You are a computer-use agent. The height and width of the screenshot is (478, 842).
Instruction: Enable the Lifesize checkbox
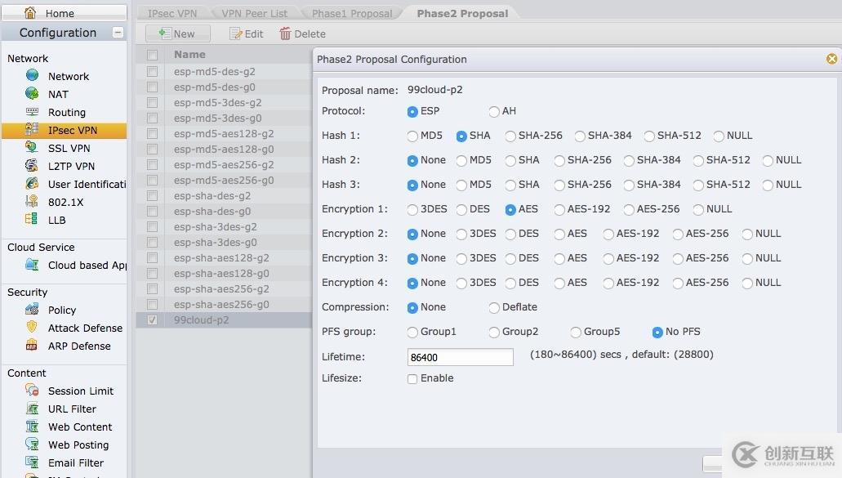(412, 378)
